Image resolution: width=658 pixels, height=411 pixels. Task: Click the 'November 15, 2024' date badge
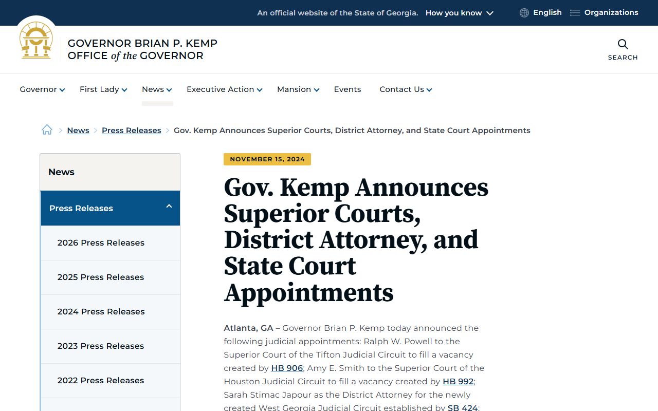point(267,159)
